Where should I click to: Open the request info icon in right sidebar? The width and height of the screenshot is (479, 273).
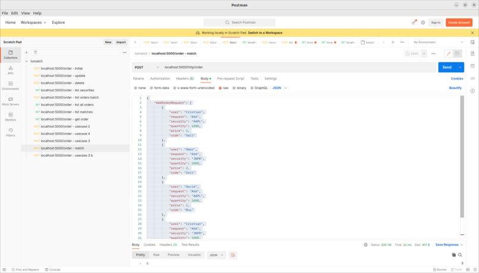click(472, 91)
